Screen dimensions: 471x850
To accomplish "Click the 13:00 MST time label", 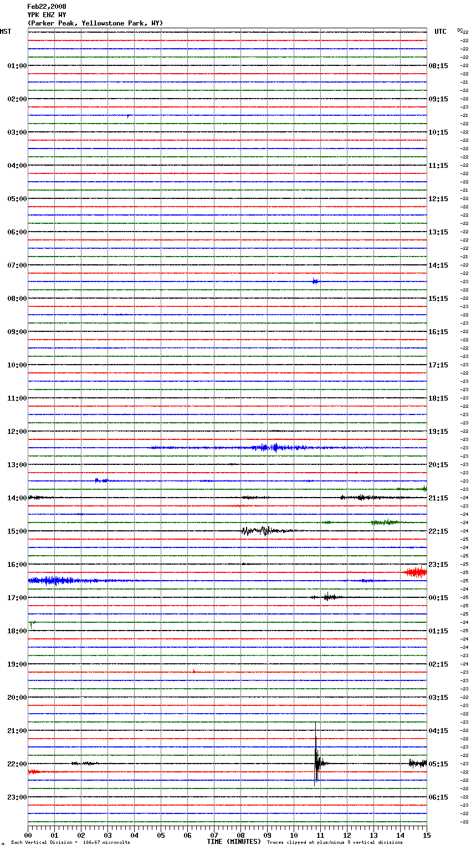I will pyautogui.click(x=17, y=465).
